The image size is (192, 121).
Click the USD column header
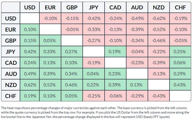point(30,7)
